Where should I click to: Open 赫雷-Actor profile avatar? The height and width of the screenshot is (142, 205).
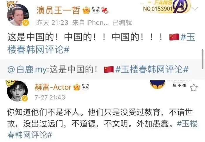[x=17, y=91]
